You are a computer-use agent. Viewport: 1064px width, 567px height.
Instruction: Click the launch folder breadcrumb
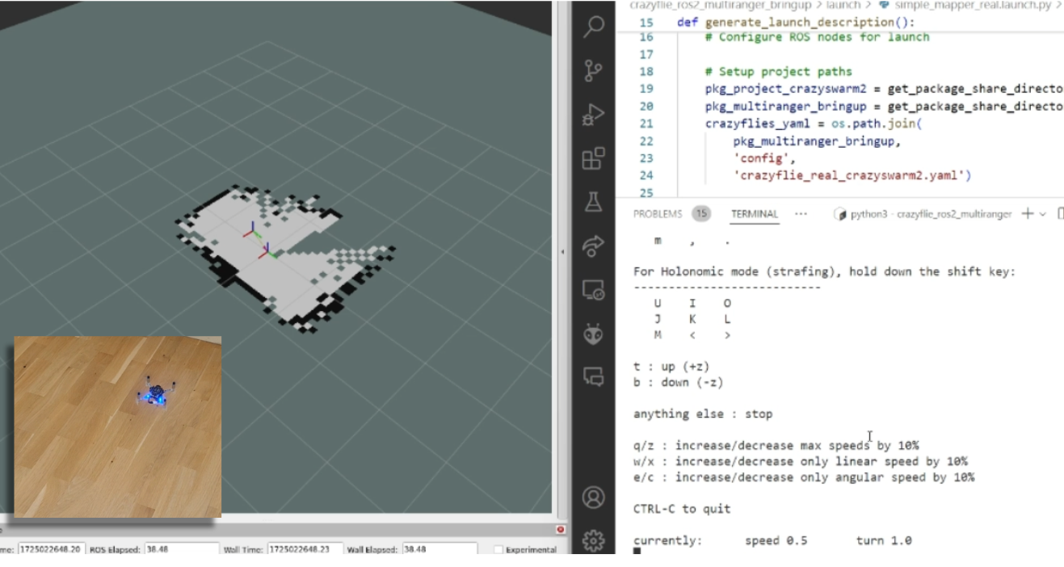843,5
